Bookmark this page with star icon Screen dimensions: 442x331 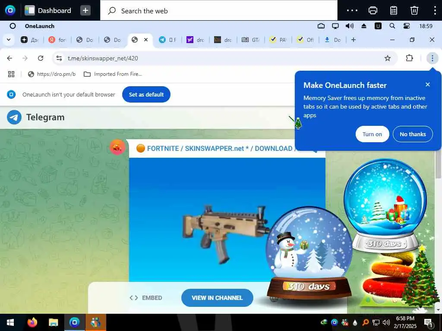pos(388,58)
